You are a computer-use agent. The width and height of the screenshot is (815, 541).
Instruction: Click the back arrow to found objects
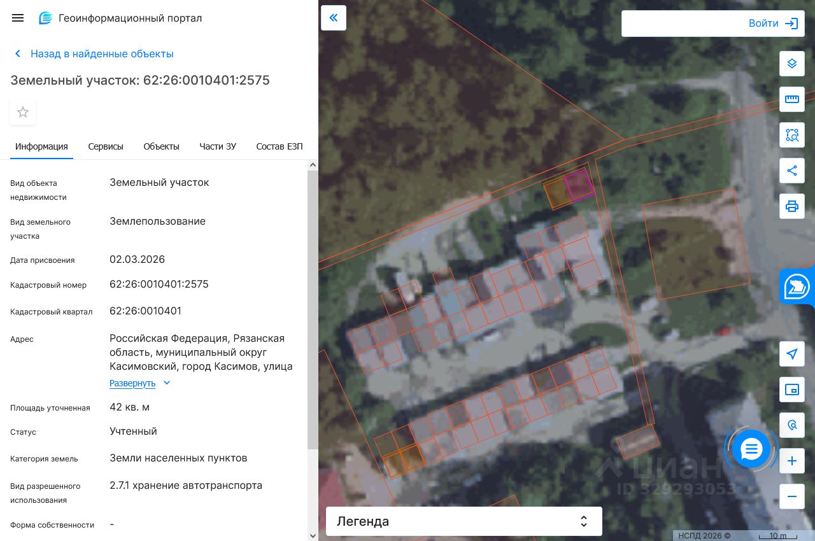tap(18, 54)
